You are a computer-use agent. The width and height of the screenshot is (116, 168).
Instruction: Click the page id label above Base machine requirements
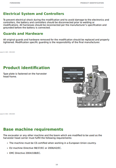[8, 114]
